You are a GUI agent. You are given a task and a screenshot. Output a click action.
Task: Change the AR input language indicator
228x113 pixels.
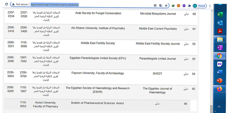(x=219, y=107)
